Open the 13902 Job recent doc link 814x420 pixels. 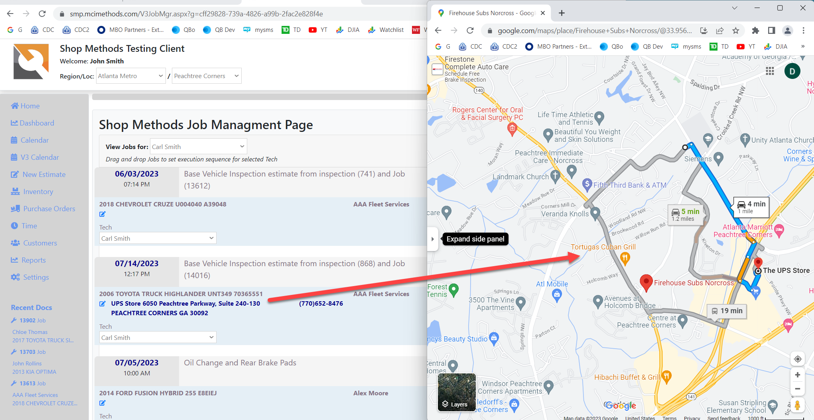pos(29,320)
